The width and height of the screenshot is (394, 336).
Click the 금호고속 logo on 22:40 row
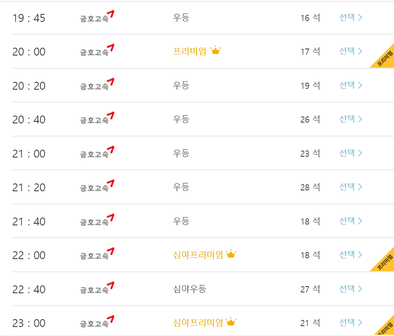[97, 288]
